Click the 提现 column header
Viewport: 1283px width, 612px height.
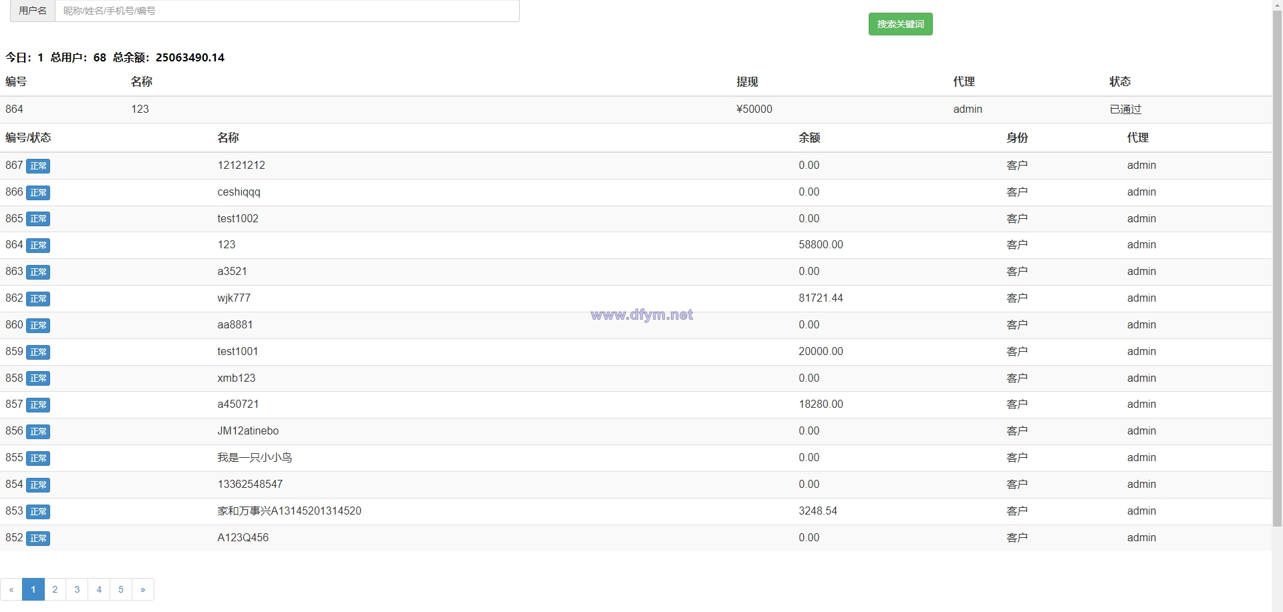click(747, 81)
